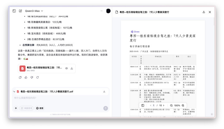Viewport: 224px width, 129px height.
Task: Toggle the 搜索 web search mode
Action: coord(40,108)
